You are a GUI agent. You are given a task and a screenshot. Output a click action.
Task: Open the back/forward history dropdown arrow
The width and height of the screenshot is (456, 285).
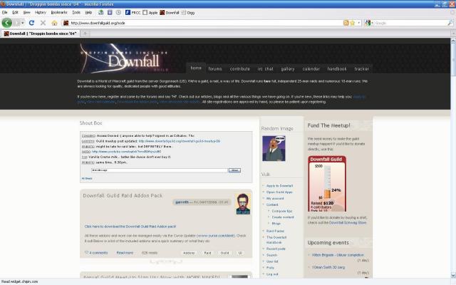[x=22, y=23]
